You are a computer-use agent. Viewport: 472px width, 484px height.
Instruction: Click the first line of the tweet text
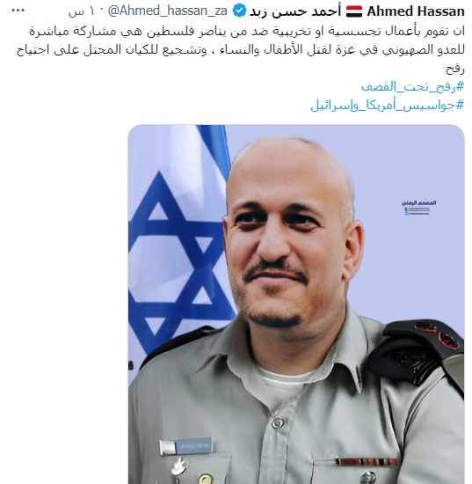[x=247, y=32]
